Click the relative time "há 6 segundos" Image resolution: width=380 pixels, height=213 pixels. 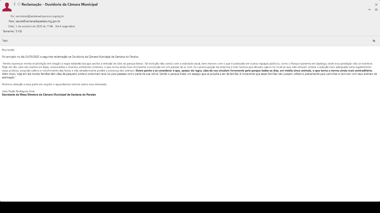click(65, 26)
